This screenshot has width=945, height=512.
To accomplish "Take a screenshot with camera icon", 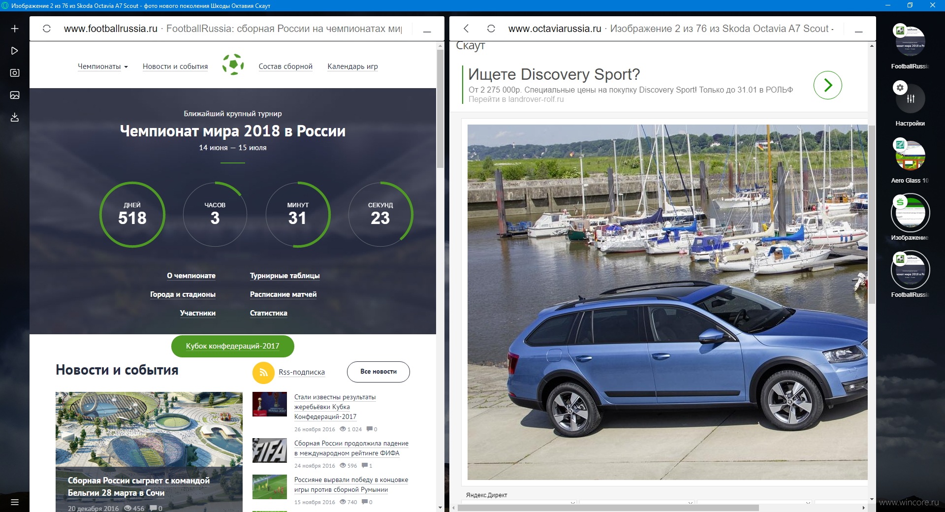I will point(15,73).
